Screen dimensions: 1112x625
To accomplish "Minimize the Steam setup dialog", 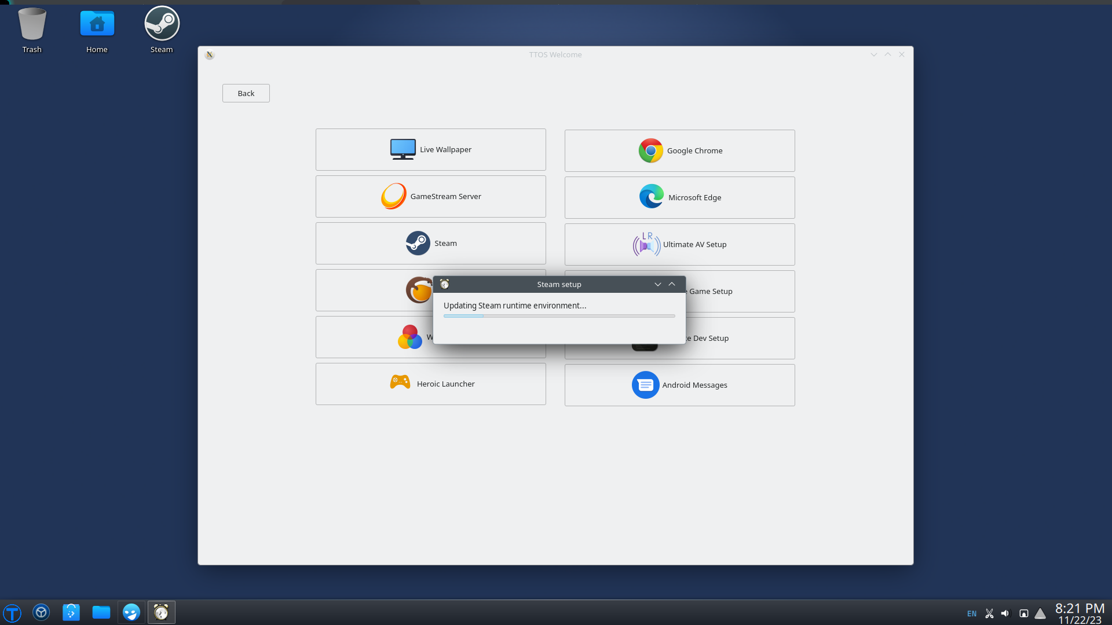I will pos(658,284).
